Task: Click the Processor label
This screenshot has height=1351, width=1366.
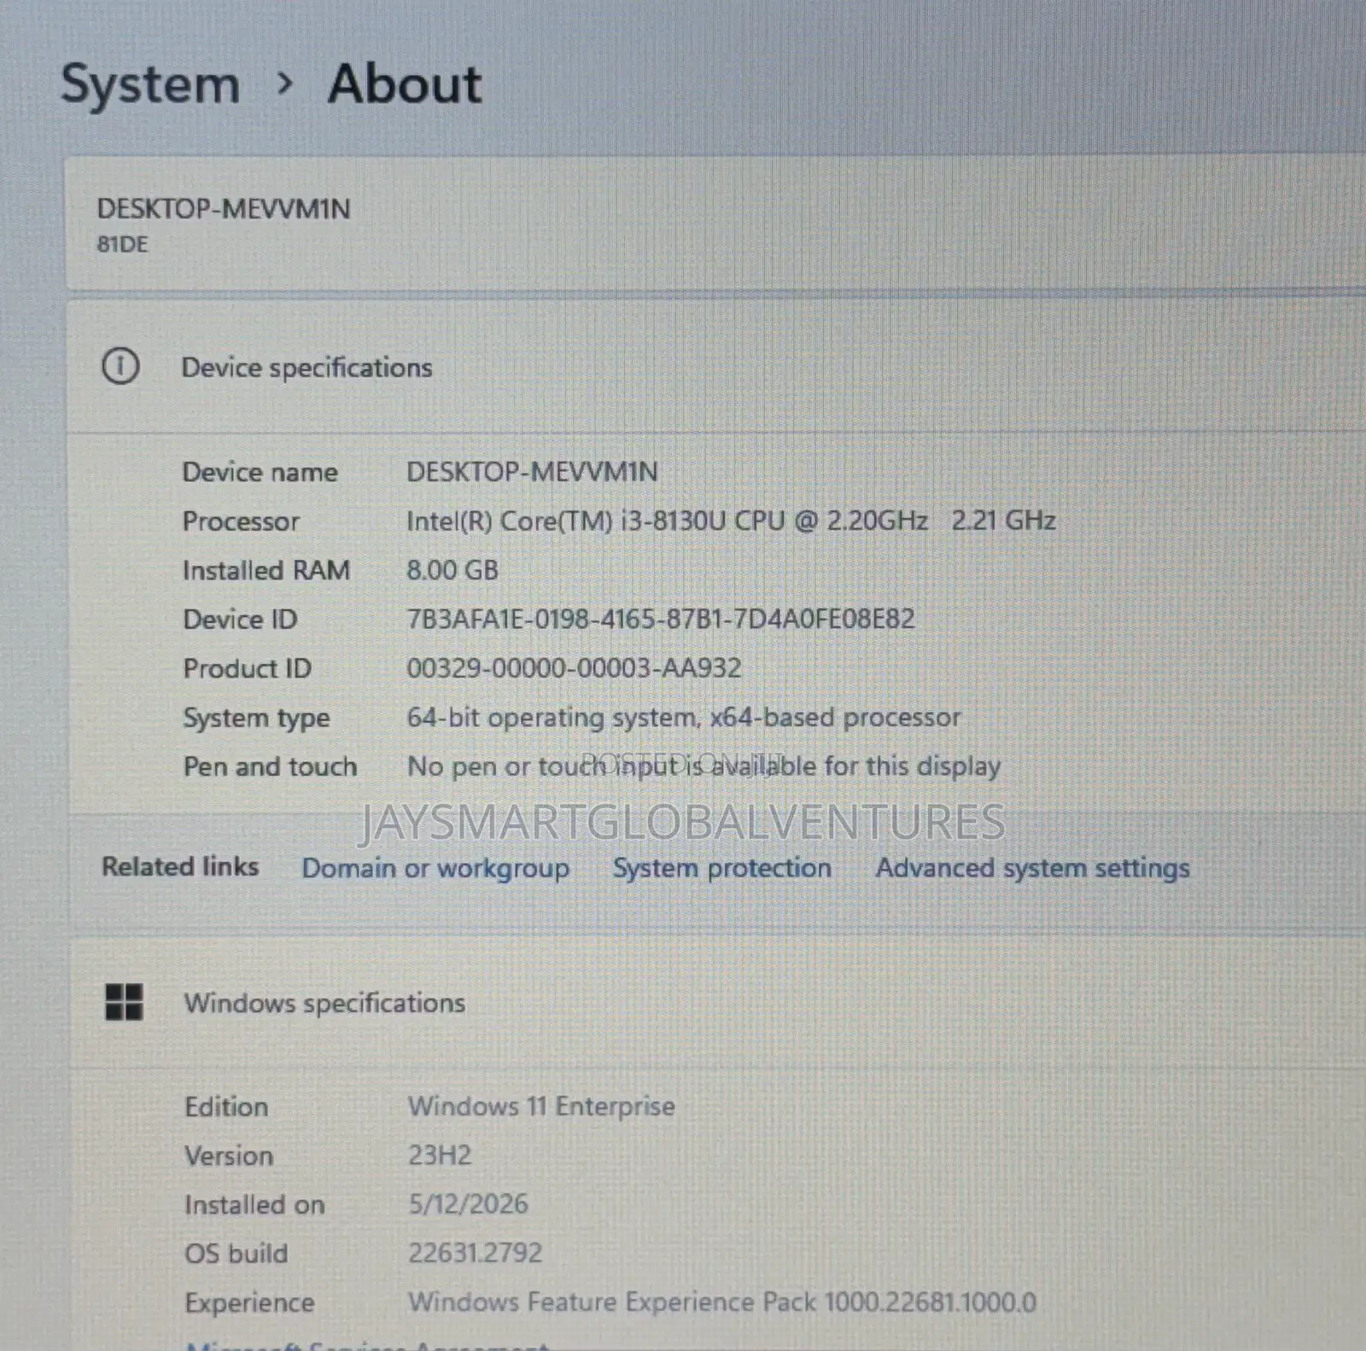Action: 241,521
